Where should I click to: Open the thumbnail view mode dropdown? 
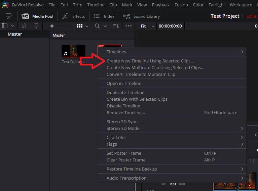click(83, 26)
